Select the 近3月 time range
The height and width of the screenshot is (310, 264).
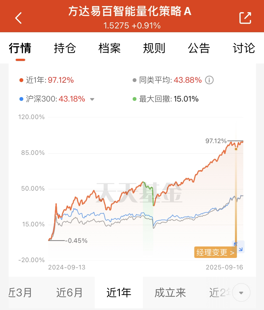click(x=20, y=293)
